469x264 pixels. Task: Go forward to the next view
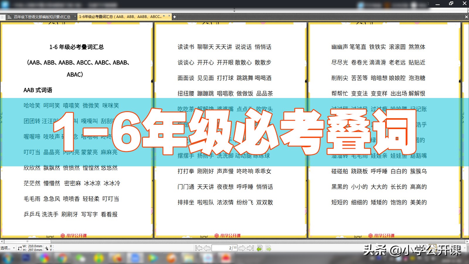pyautogui.click(x=268, y=248)
